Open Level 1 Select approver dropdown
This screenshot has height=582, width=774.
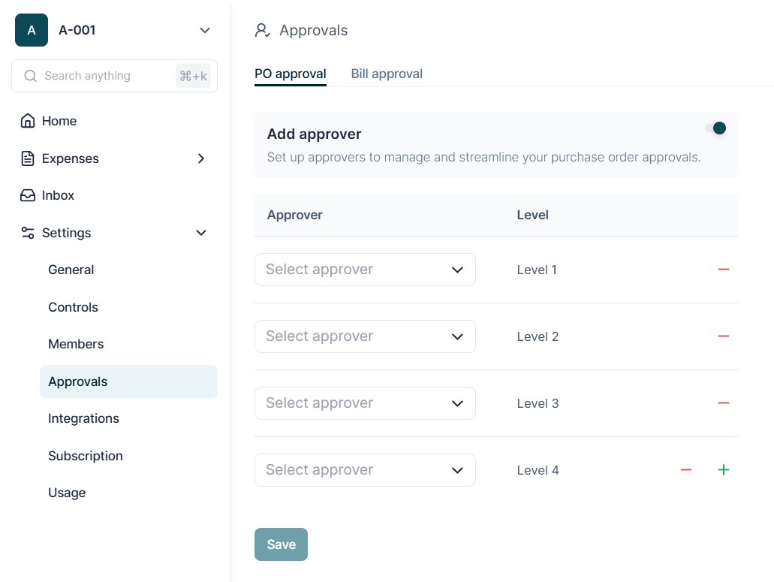[x=365, y=270]
